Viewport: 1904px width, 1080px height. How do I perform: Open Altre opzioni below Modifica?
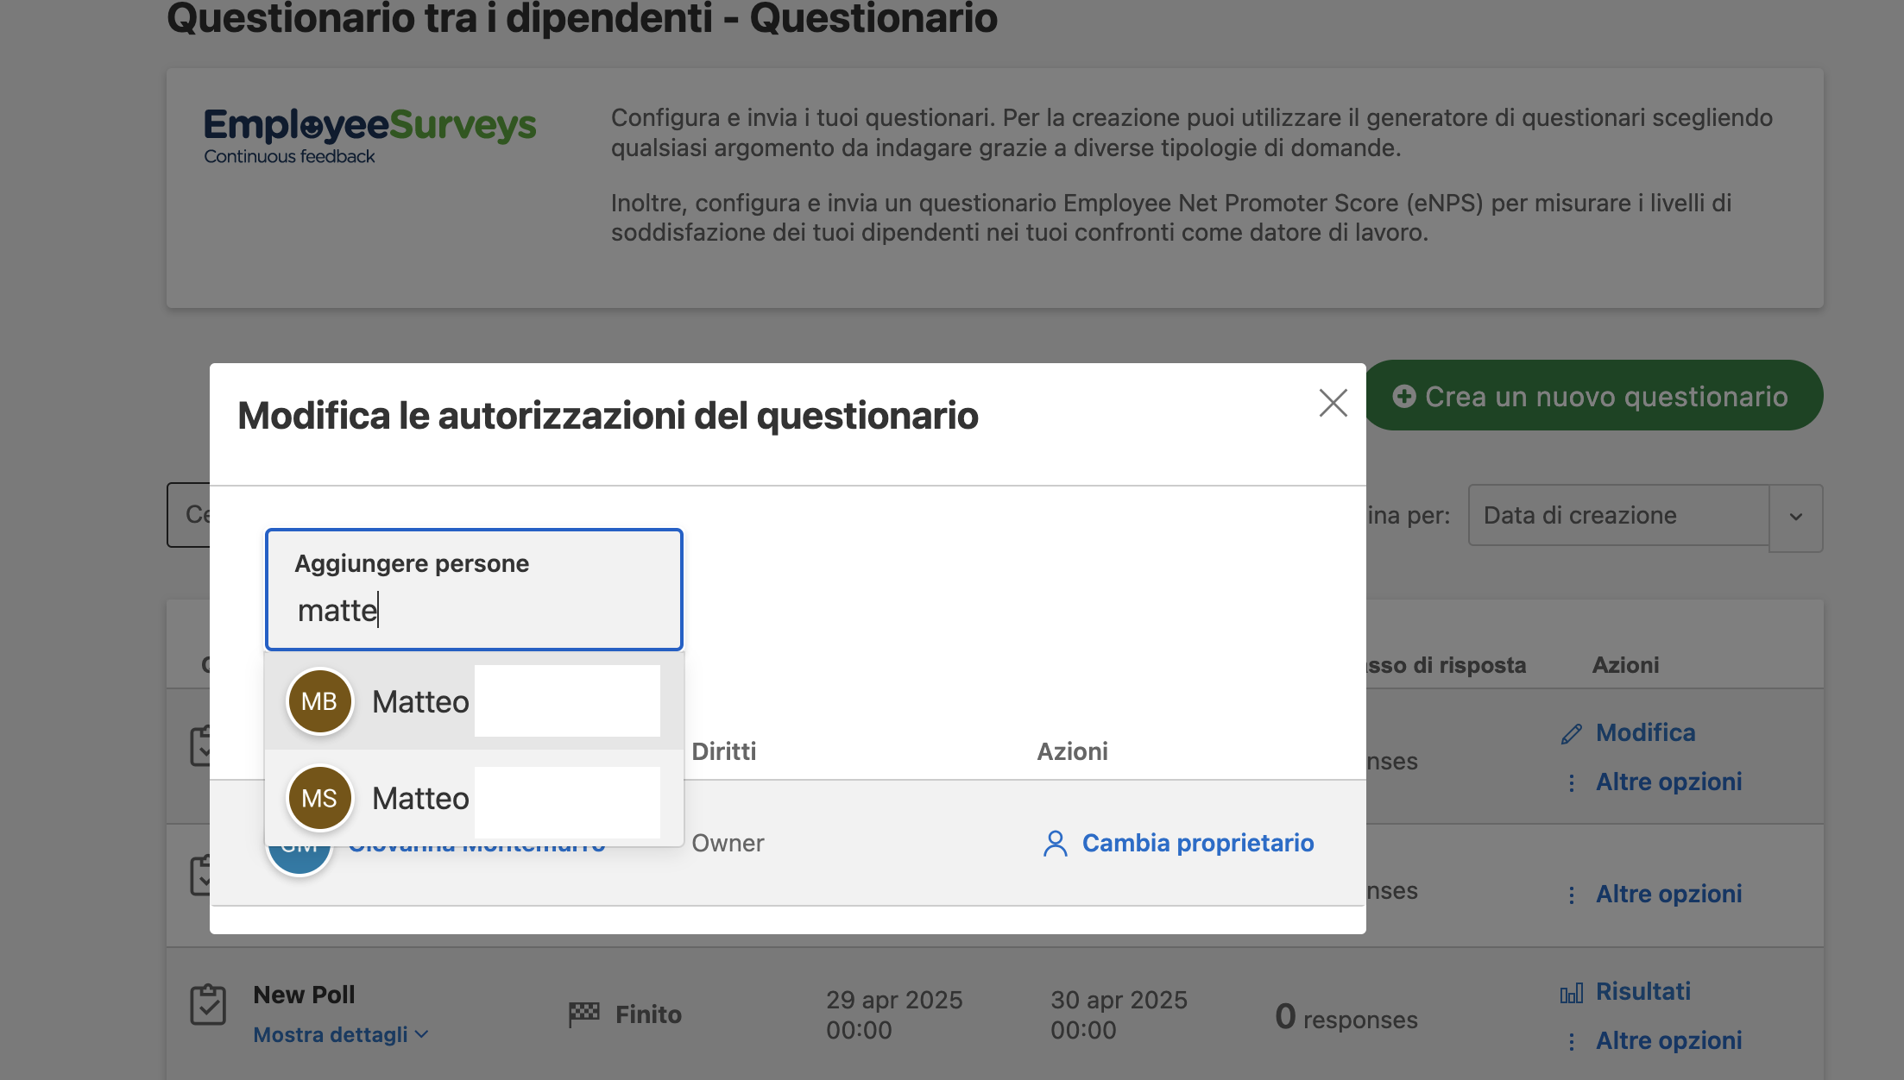click(x=1668, y=782)
